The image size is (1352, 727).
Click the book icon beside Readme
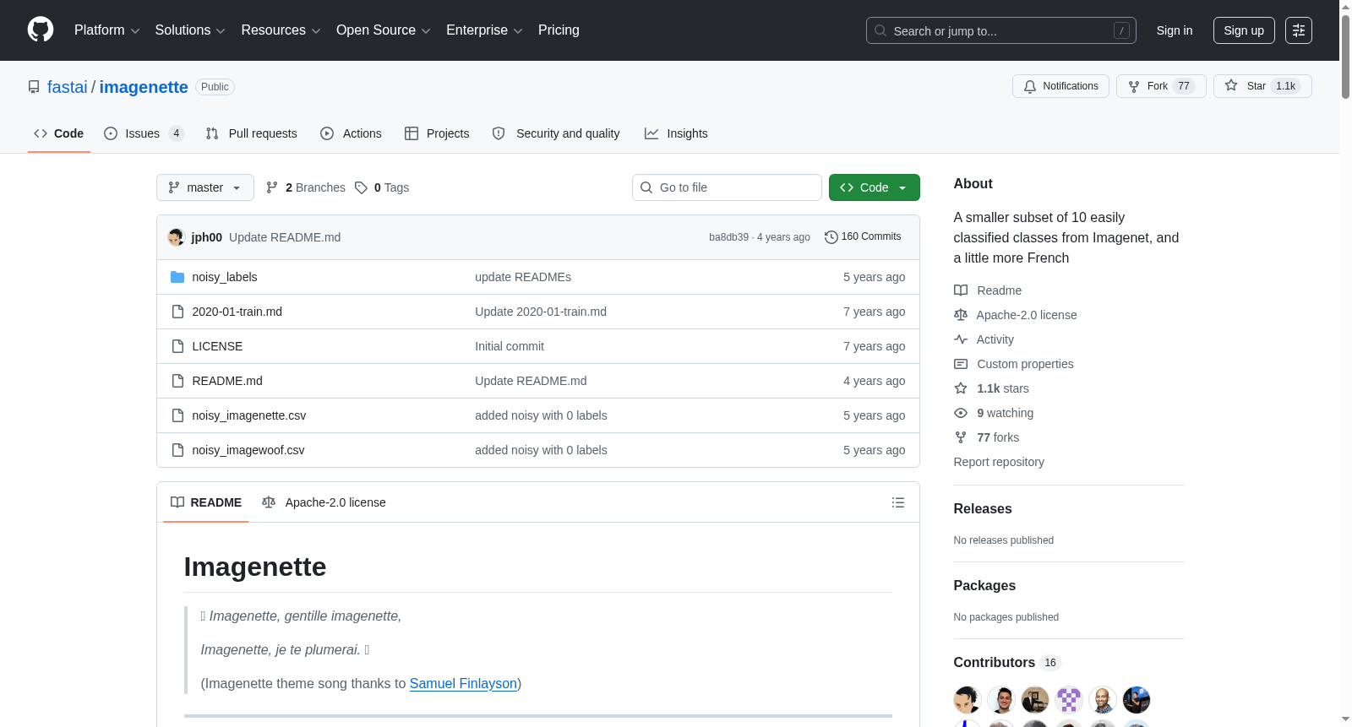pyautogui.click(x=961, y=290)
